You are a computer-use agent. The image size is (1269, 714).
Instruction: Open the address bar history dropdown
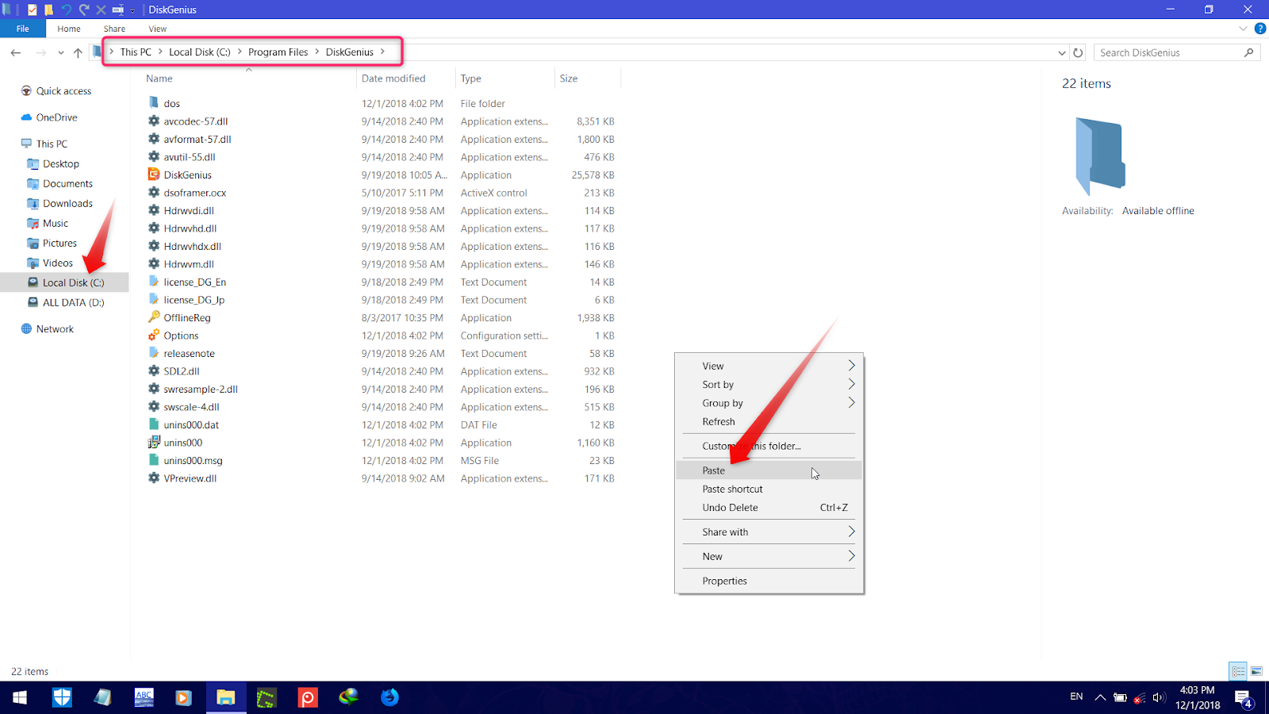point(1062,53)
